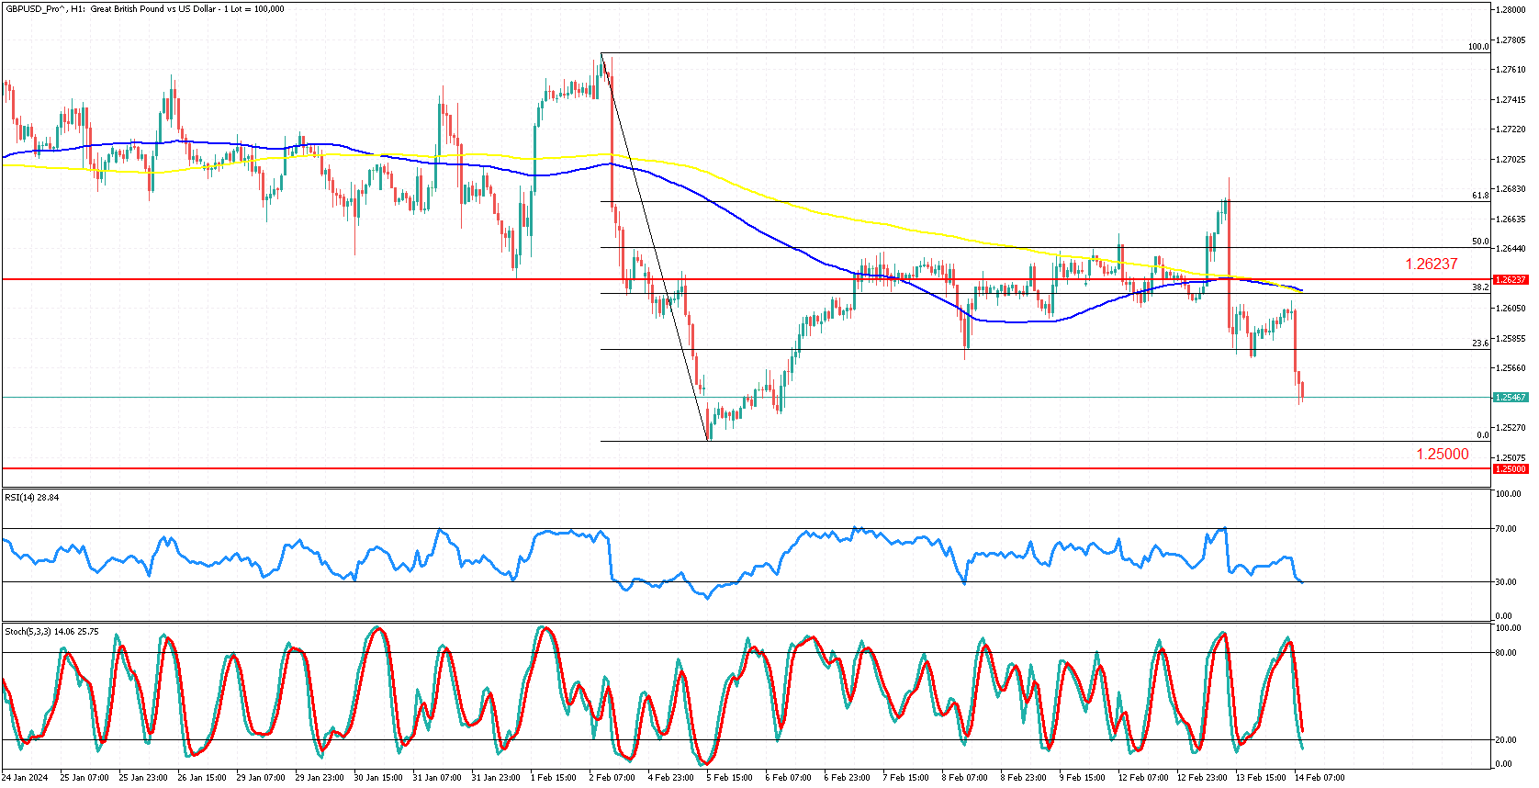Click the Stoch(5,3,3) 14.06 25.75 label
Screen dimensions: 1539x788
point(51,632)
